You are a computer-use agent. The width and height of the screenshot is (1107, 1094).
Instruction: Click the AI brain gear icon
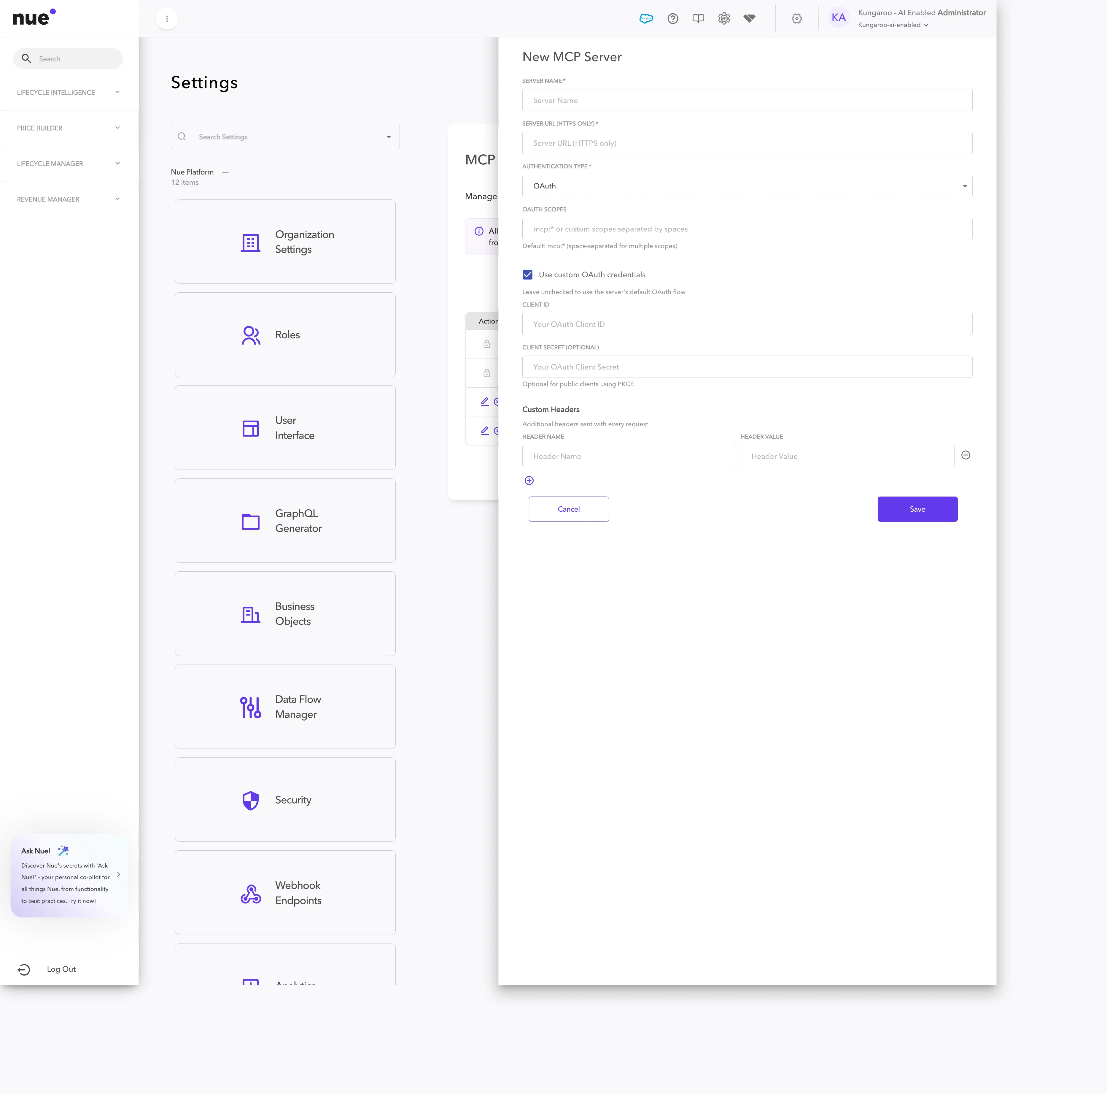(x=724, y=18)
